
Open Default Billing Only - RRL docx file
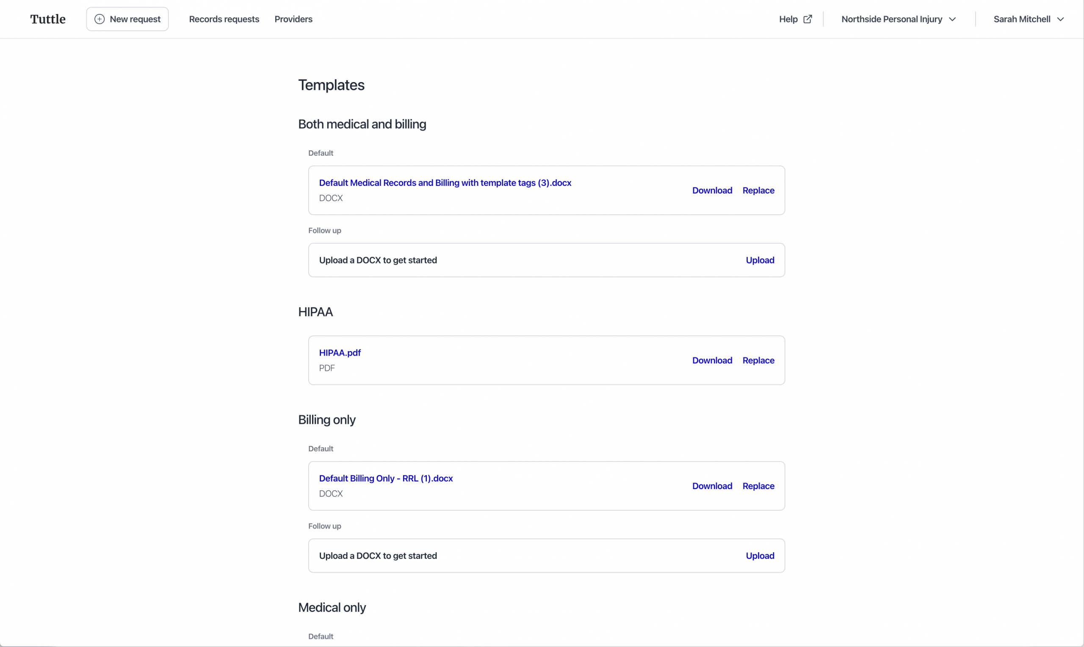(x=386, y=478)
